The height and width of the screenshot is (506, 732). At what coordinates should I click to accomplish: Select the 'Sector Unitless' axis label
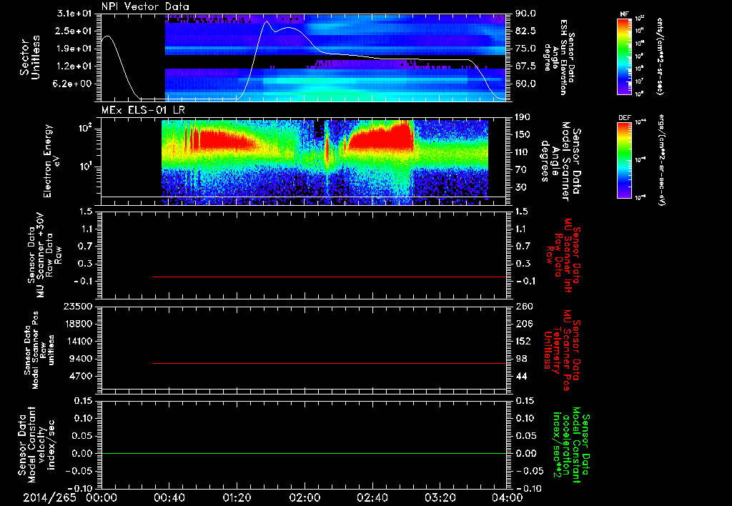coord(30,57)
